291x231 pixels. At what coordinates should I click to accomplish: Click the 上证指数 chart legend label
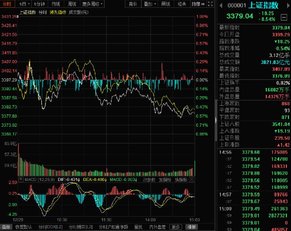tap(28, 12)
